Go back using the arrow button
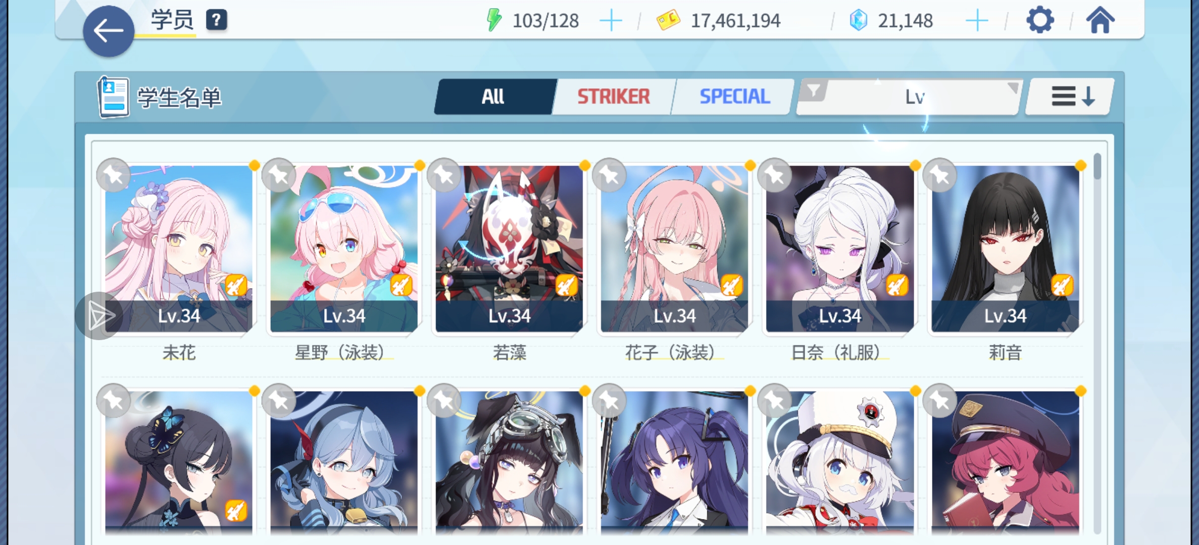The image size is (1199, 545). (x=109, y=31)
